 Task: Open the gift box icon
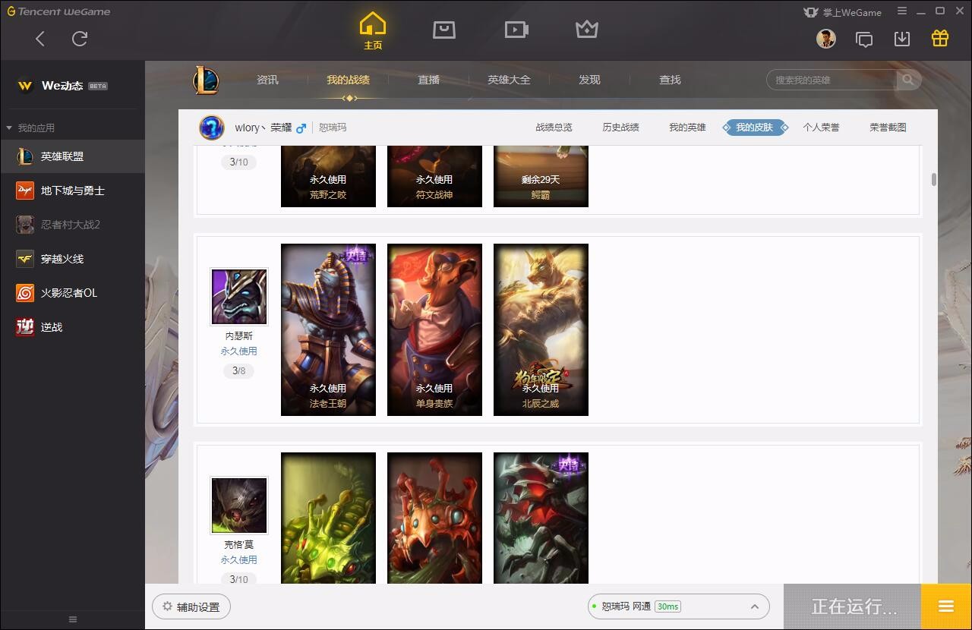pos(940,38)
